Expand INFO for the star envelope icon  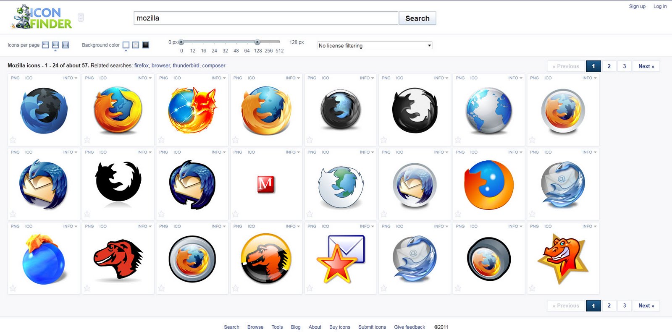tap(367, 226)
